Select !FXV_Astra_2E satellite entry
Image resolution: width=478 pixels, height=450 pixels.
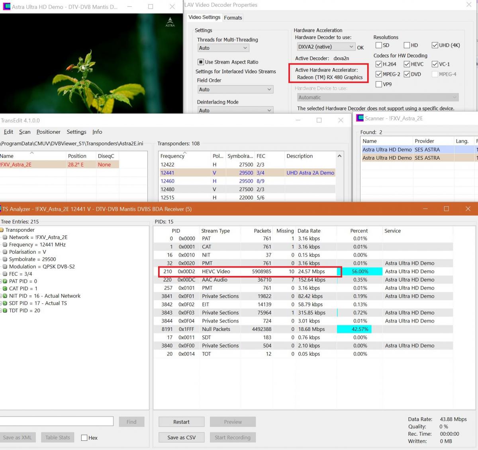point(59,164)
